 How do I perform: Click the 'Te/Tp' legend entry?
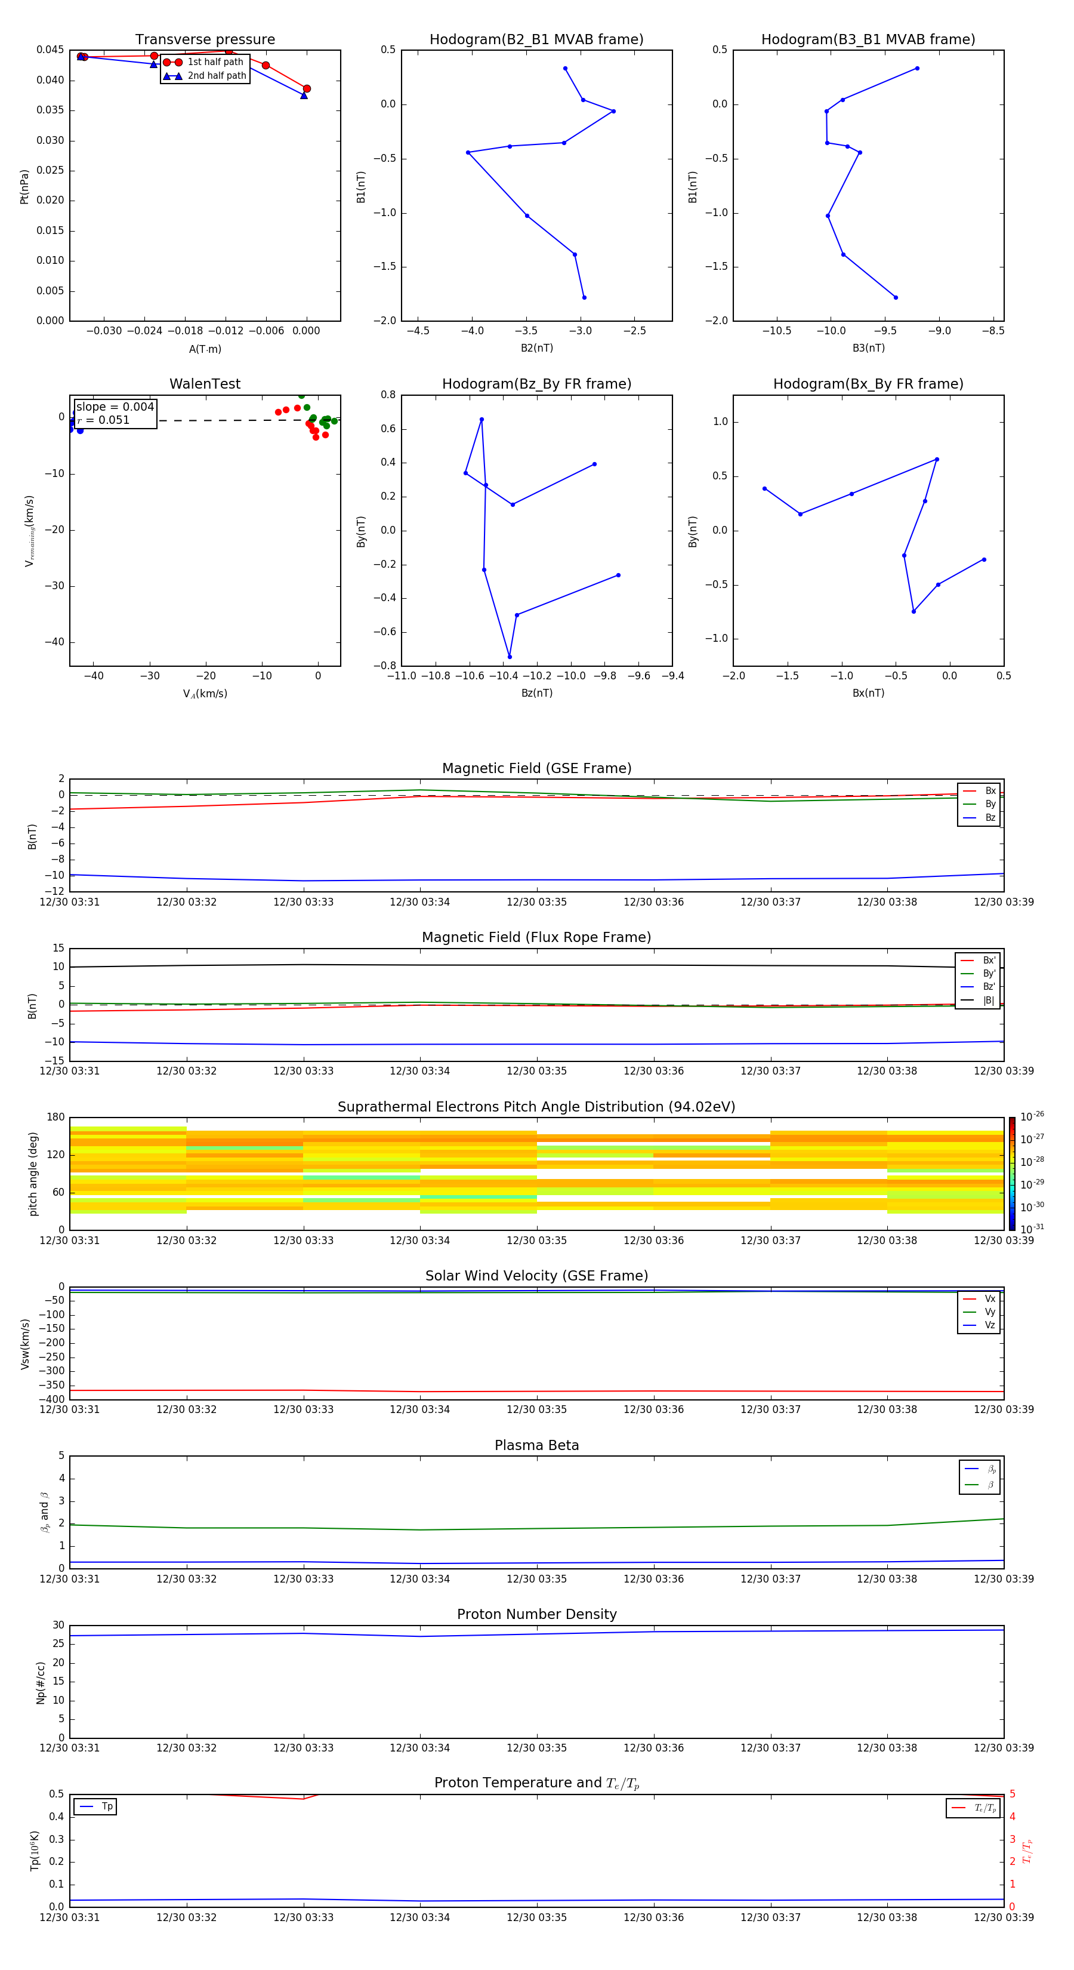tap(974, 1808)
